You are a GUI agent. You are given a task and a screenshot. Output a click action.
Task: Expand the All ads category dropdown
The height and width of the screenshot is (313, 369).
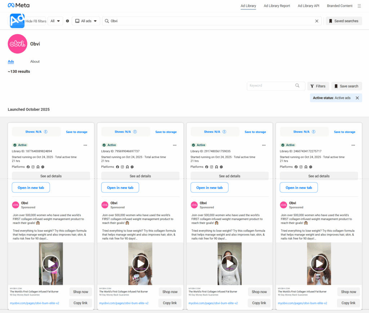pos(86,21)
